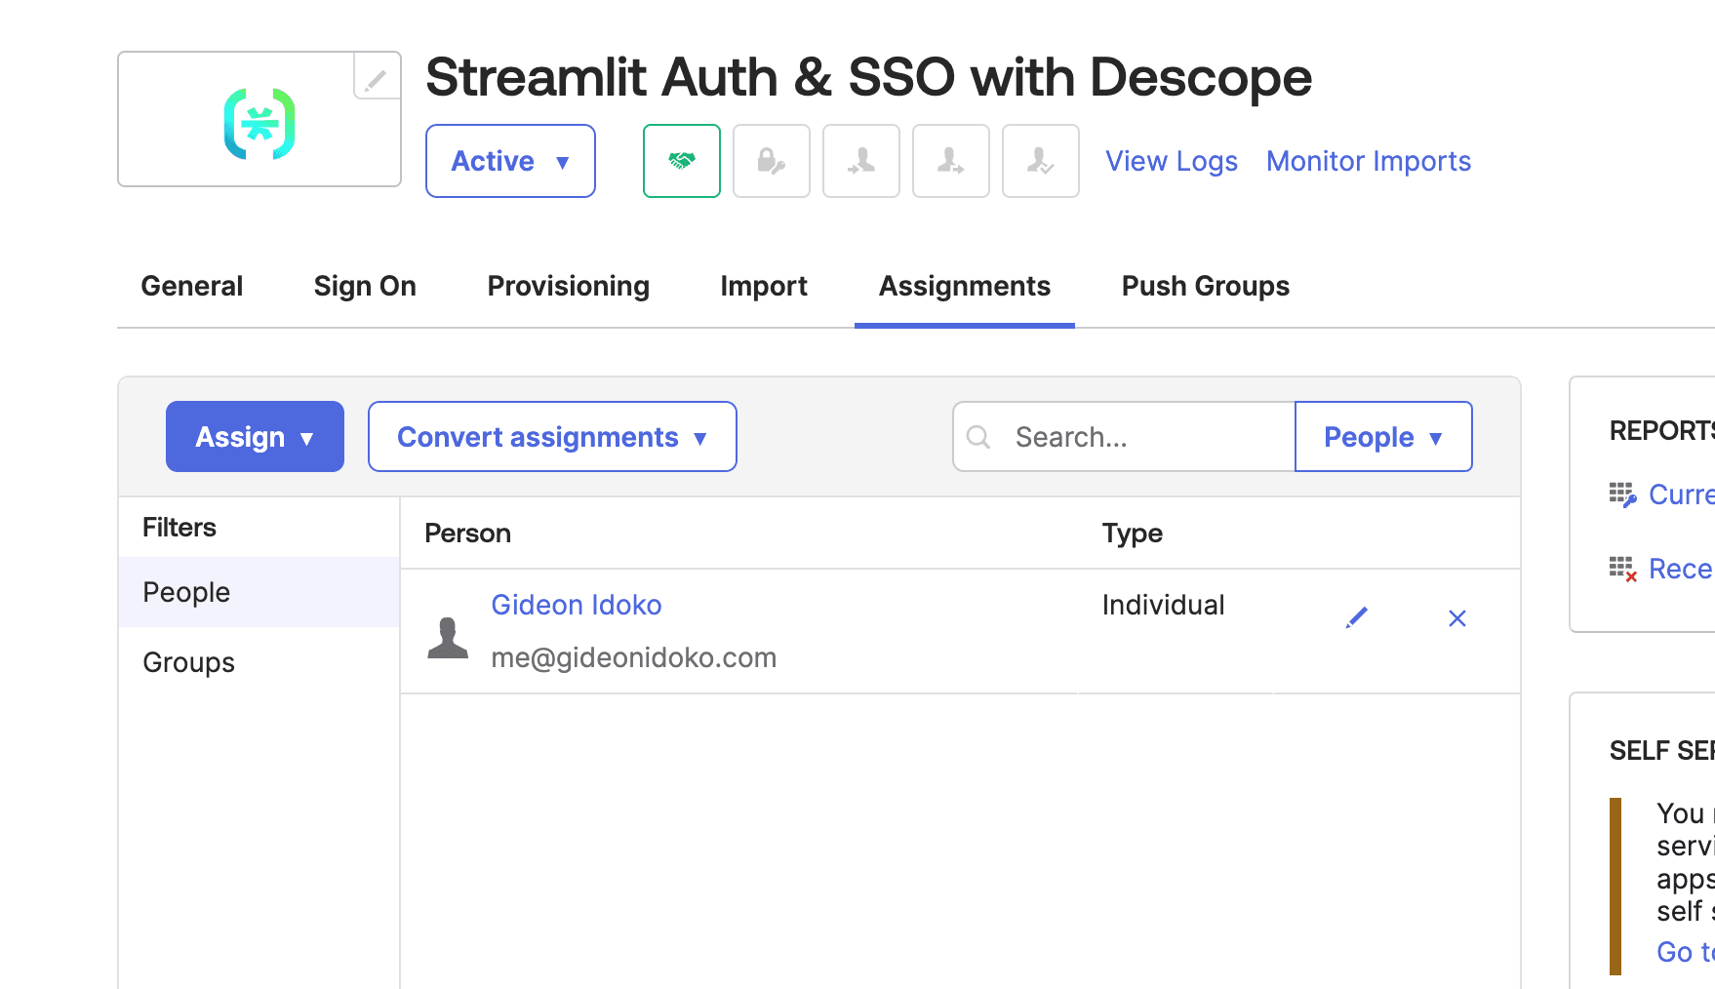The height and width of the screenshot is (989, 1715).
Task: Click the user with checkmark icon button
Action: click(1041, 161)
